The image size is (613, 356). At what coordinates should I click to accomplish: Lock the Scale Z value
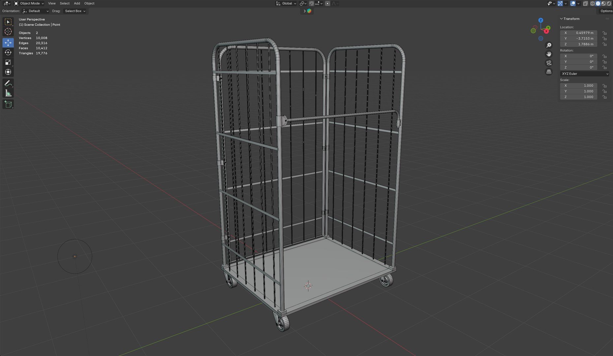click(604, 97)
